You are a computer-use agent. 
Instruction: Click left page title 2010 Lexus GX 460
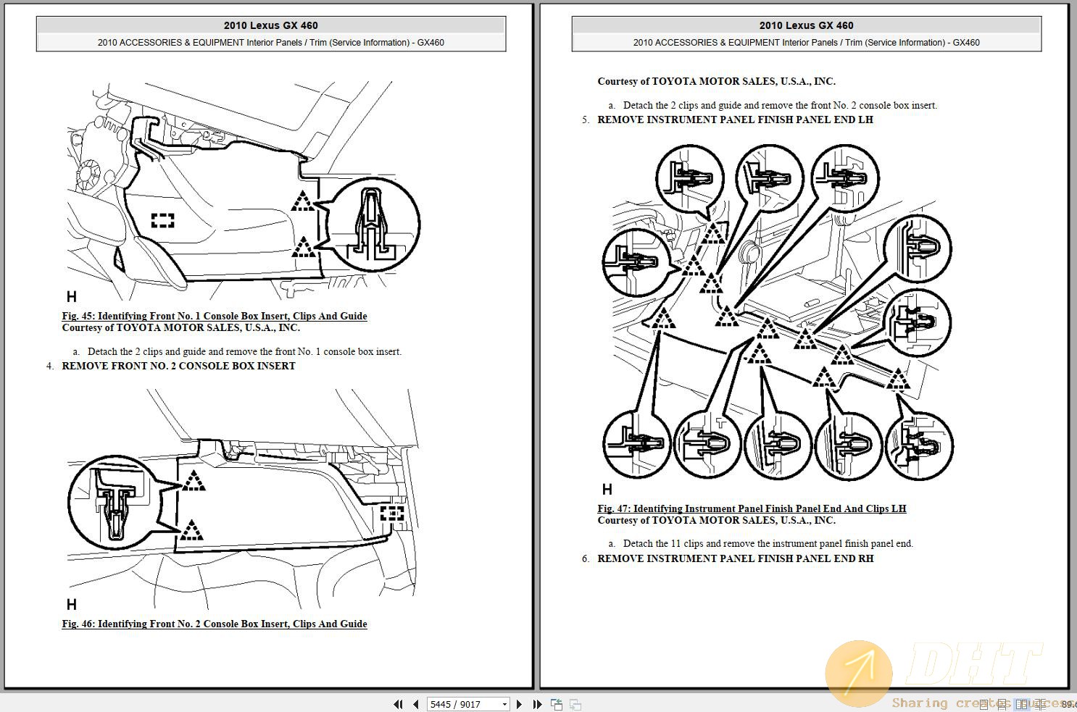click(x=271, y=25)
